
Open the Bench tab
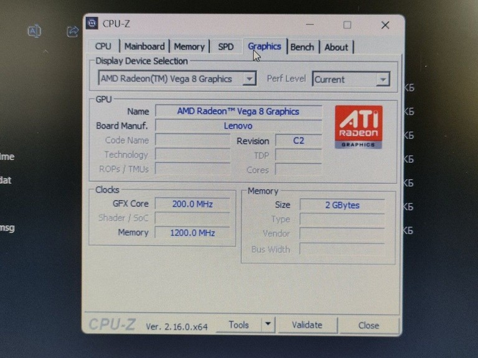pyautogui.click(x=302, y=47)
